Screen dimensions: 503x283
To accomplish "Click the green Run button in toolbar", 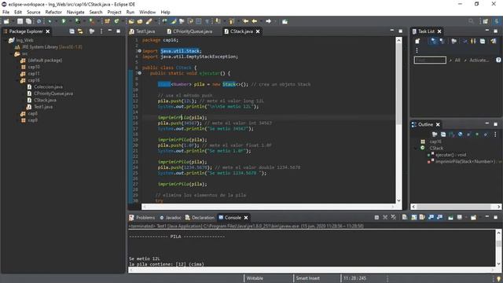I will pyautogui.click(x=64, y=21).
